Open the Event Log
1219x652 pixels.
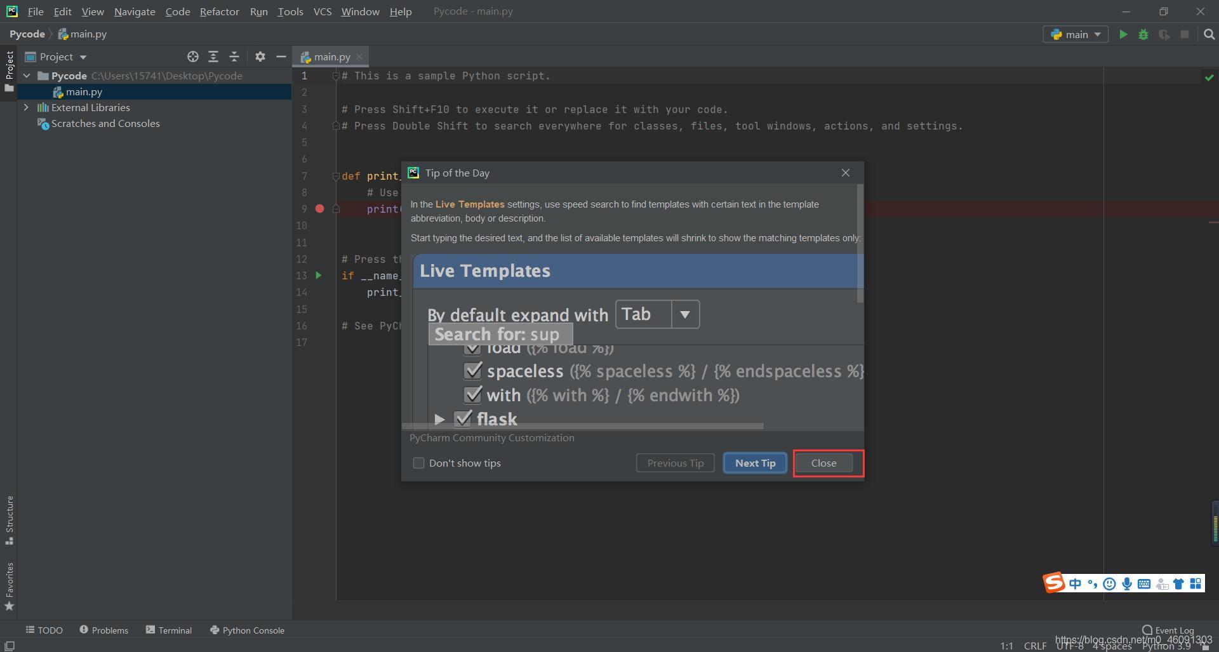pyautogui.click(x=1168, y=630)
